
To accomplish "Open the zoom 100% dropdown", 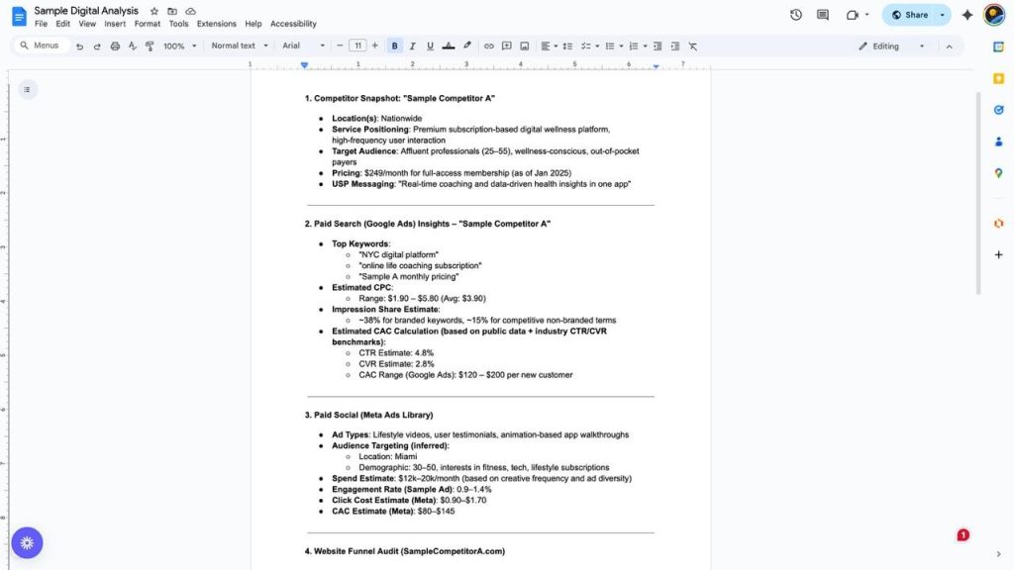I will click(x=179, y=46).
